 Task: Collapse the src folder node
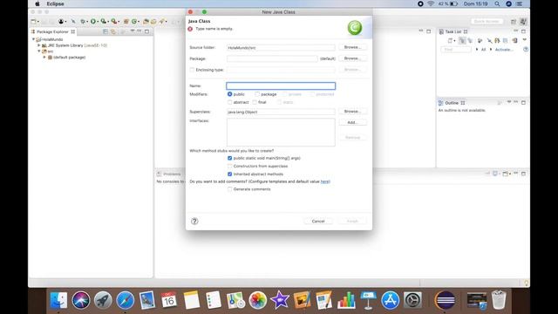(39, 51)
